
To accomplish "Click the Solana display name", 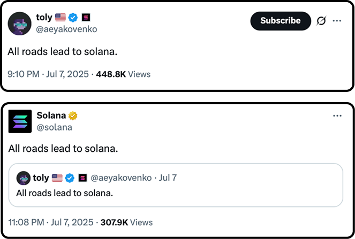I will coord(51,115).
